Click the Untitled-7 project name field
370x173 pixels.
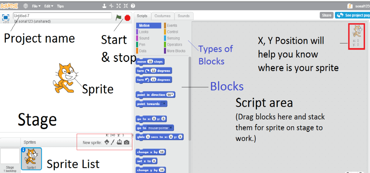point(62,16)
